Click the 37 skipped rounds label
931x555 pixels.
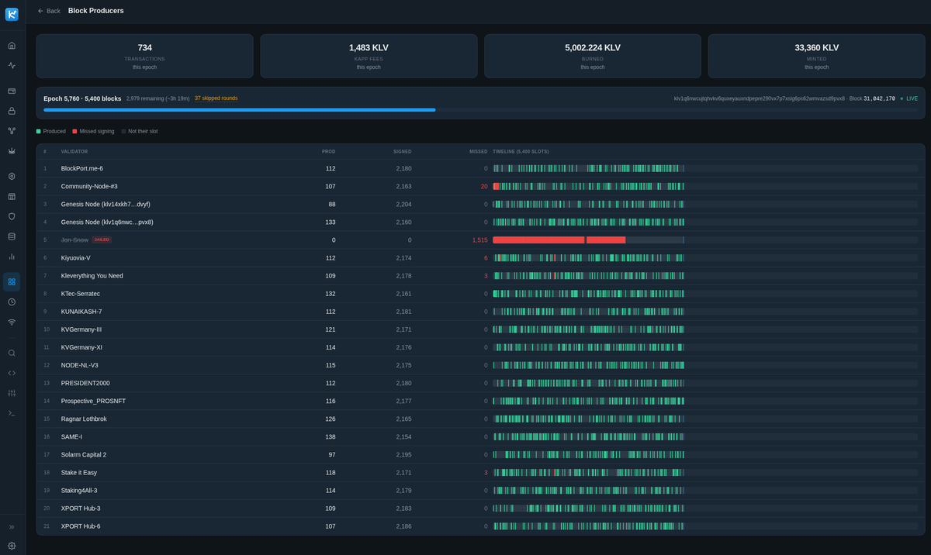point(216,98)
